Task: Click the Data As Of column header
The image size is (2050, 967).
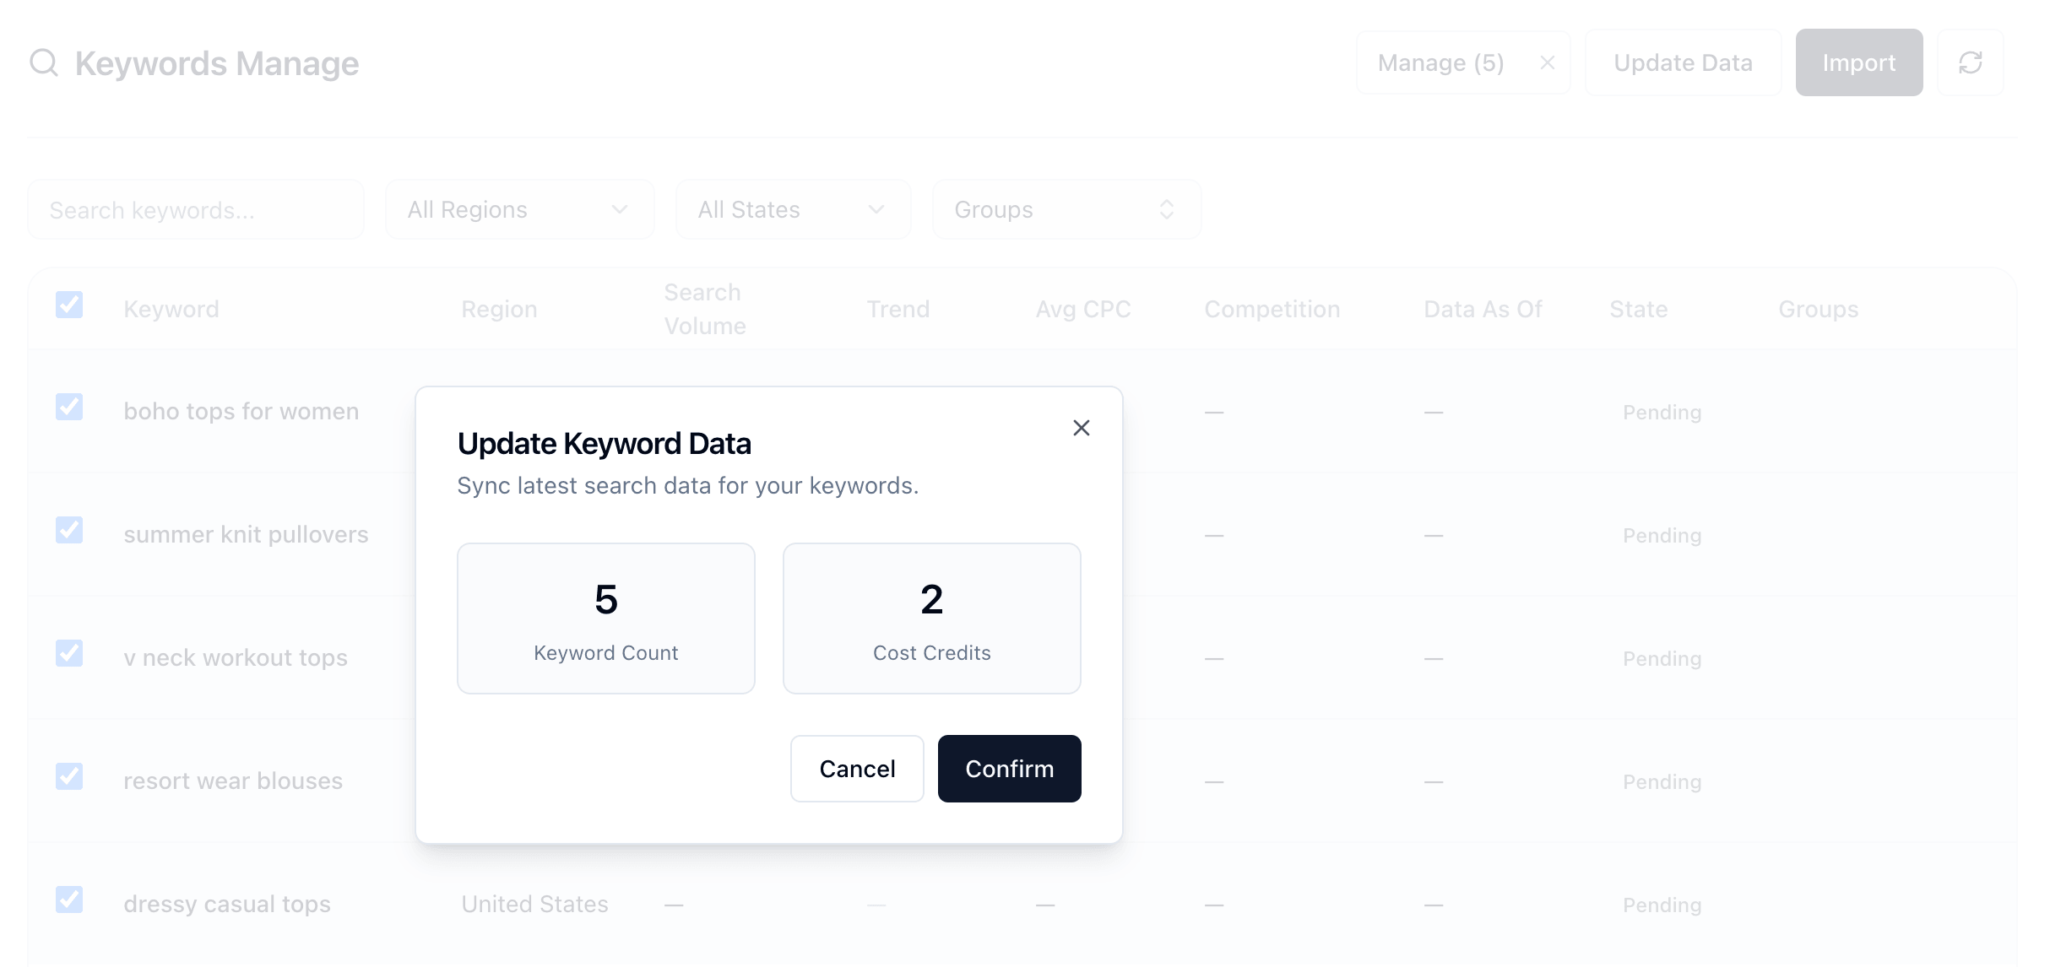Action: (1483, 309)
